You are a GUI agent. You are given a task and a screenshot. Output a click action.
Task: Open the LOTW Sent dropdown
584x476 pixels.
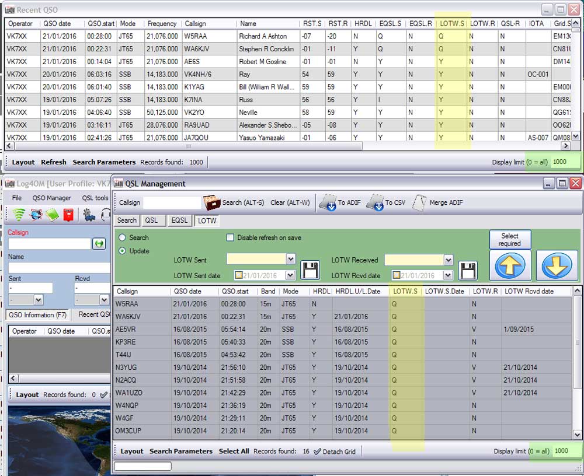click(x=291, y=259)
